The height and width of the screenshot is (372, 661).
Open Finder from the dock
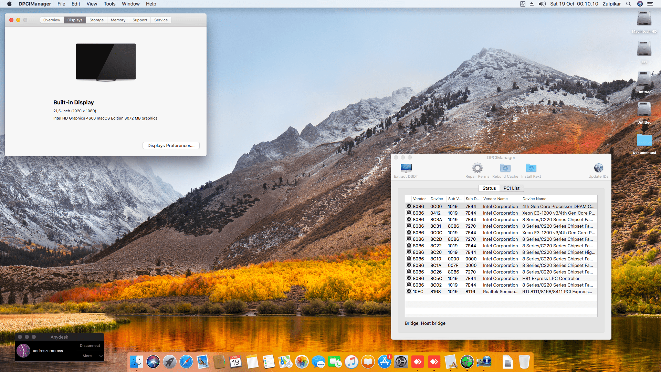click(137, 362)
